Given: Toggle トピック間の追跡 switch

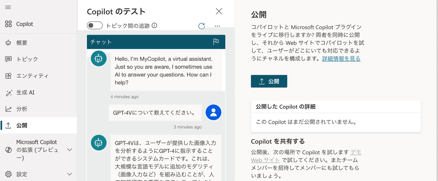Looking at the screenshot, I should click(x=95, y=25).
